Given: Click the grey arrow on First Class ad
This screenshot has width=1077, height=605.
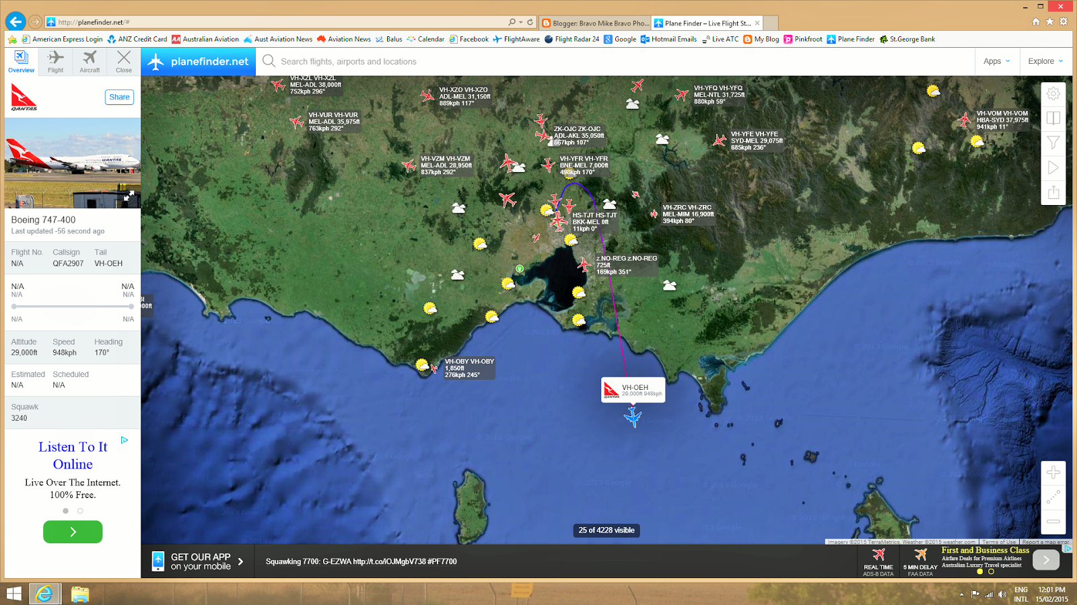Looking at the screenshot, I should [x=1046, y=559].
